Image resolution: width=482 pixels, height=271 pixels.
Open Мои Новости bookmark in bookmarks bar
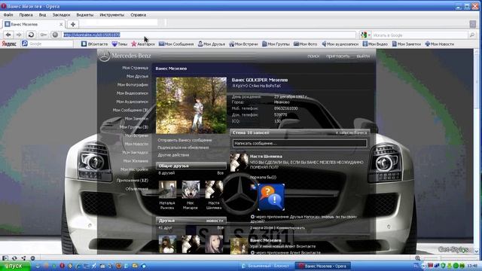(x=440, y=44)
